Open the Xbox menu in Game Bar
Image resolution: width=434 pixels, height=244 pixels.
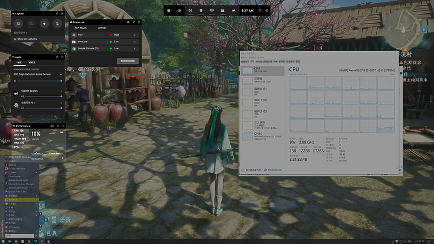[169, 10]
